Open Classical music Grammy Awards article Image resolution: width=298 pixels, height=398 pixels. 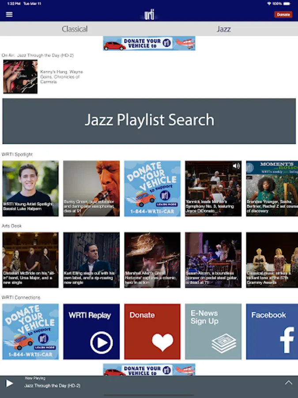pos(272,260)
